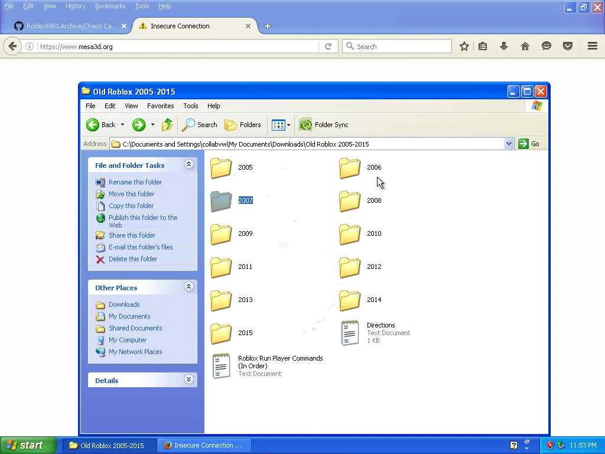Select the 2010 folder icon
This screenshot has height=454, width=605.
click(350, 234)
